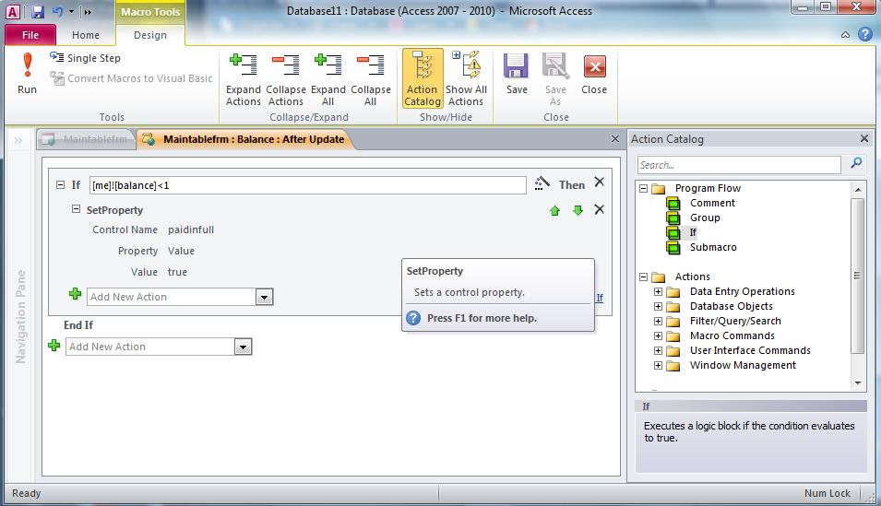Screen dimensions: 881x506
Task: Open the Undo history dropdown arrow
Action: 71,11
